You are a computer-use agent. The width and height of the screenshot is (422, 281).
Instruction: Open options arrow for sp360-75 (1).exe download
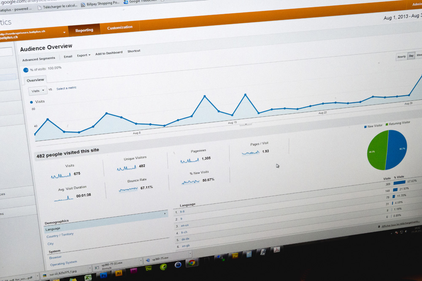(141, 261)
